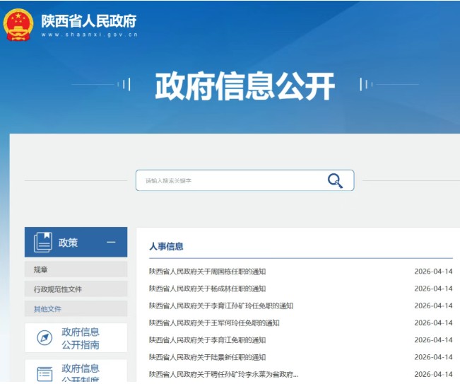The height and width of the screenshot is (384, 460).
Task: Open the 杨成林任职 notice link
Action: [x=207, y=289]
